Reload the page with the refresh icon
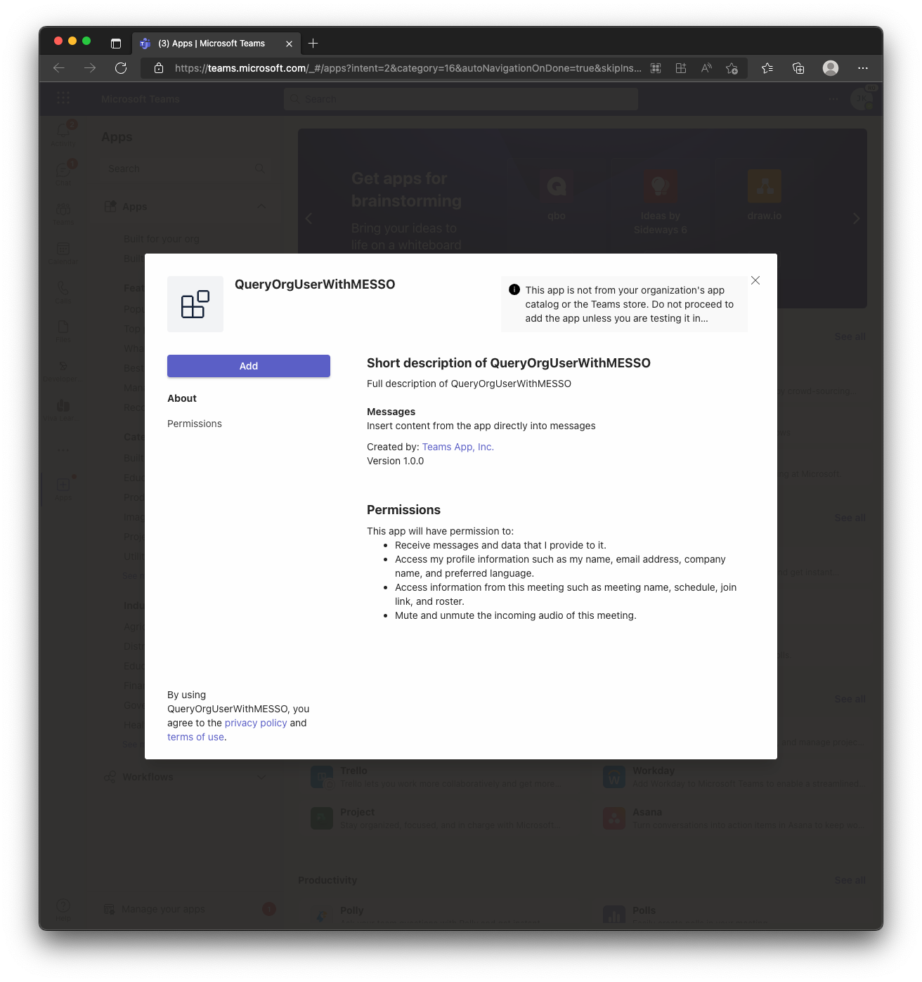The width and height of the screenshot is (922, 982). point(121,68)
